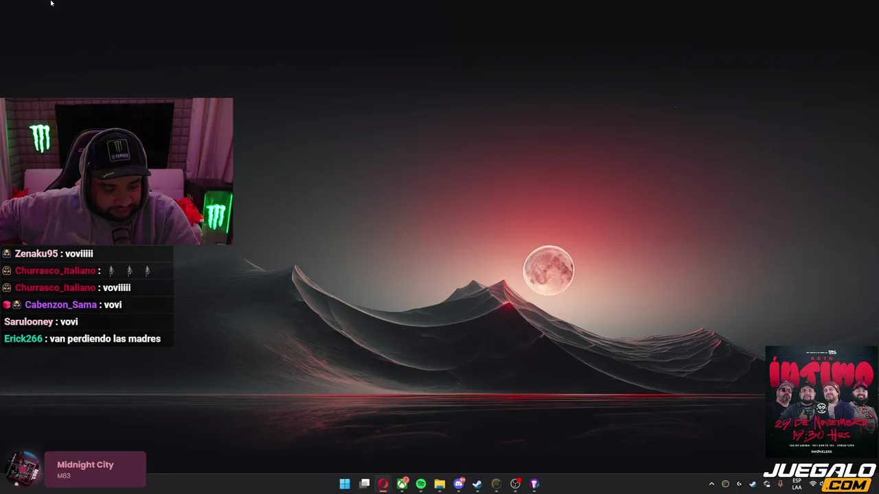Open Spotify from the taskbar

point(421,484)
